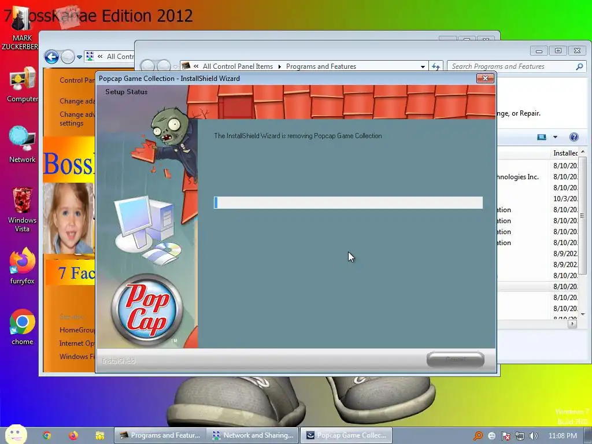The image size is (592, 444).
Task: Click All Control Panel Items breadcrumb
Action: pos(238,66)
